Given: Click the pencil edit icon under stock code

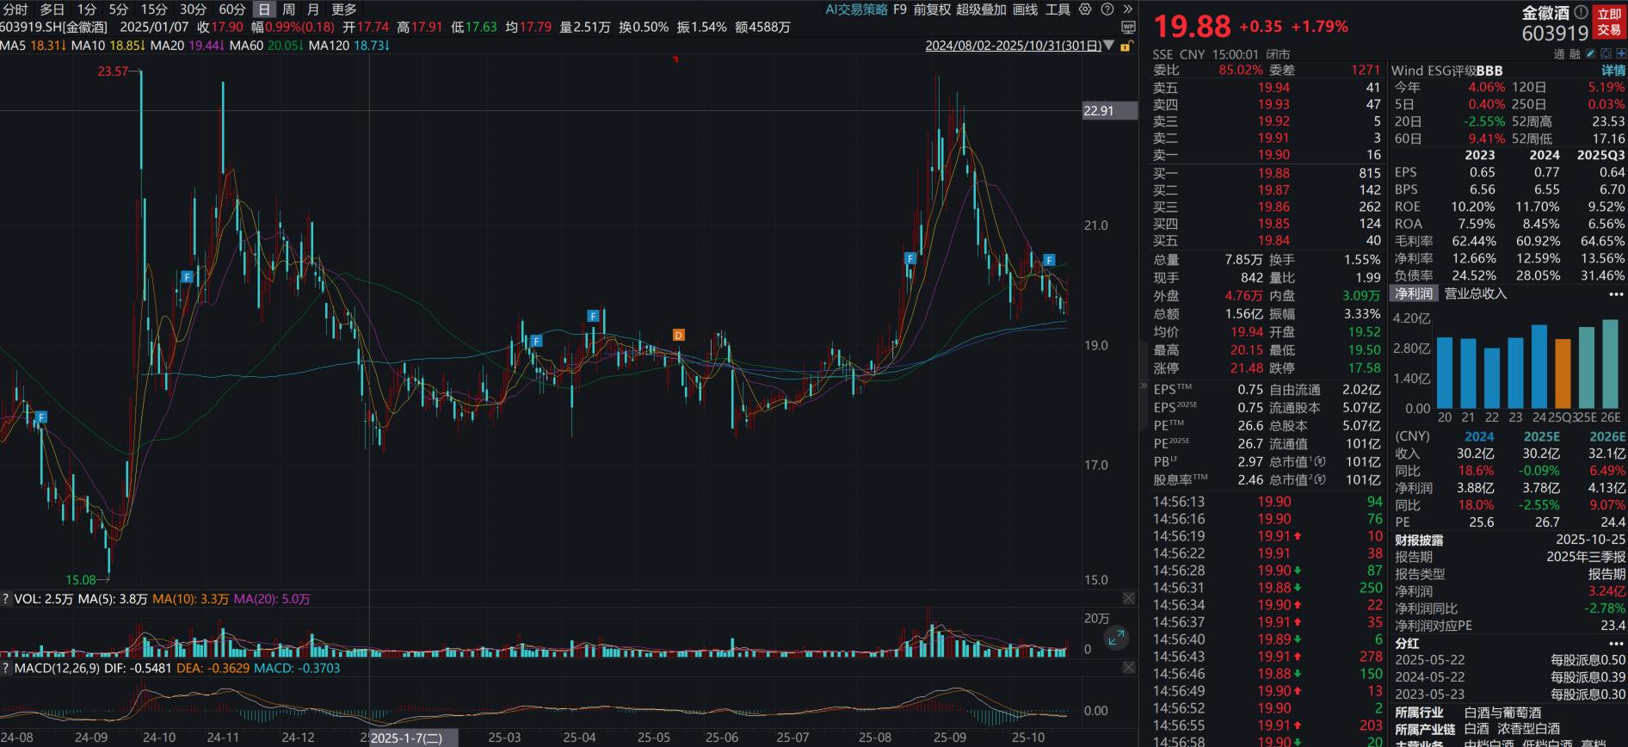Looking at the screenshot, I should 1591,53.
